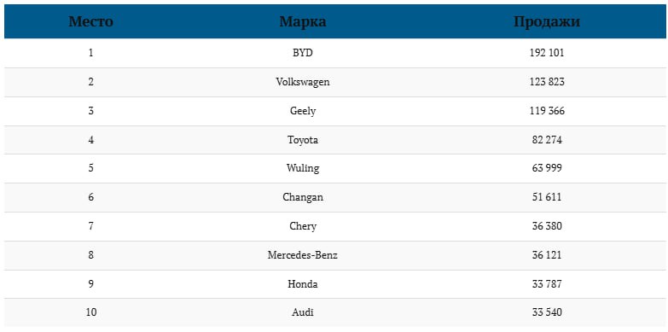668x332 pixels.
Task: Select the Honda brand cell
Action: tap(303, 284)
